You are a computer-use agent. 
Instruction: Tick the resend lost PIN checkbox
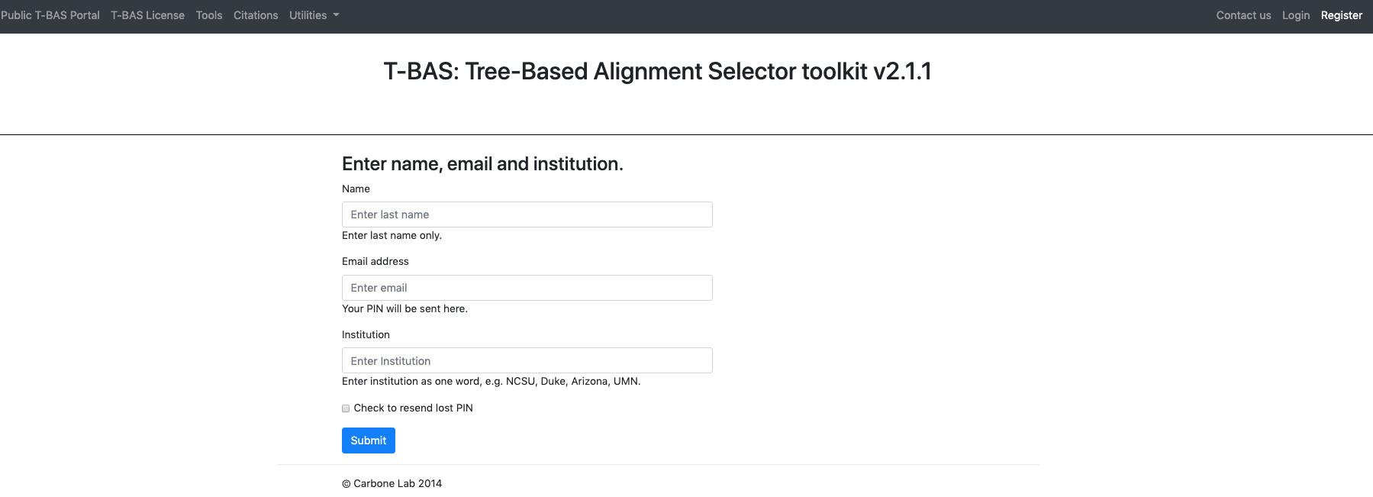[346, 408]
